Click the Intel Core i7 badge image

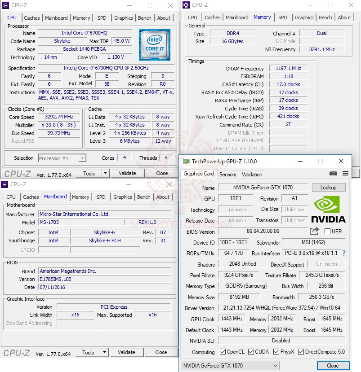(155, 44)
